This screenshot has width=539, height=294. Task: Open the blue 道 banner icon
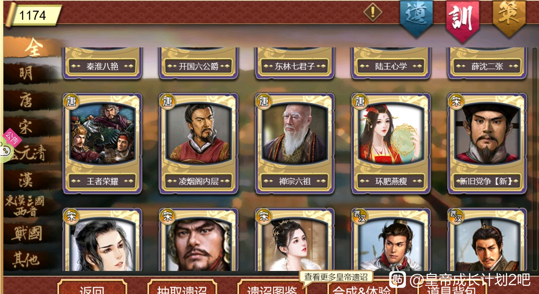coord(416,18)
